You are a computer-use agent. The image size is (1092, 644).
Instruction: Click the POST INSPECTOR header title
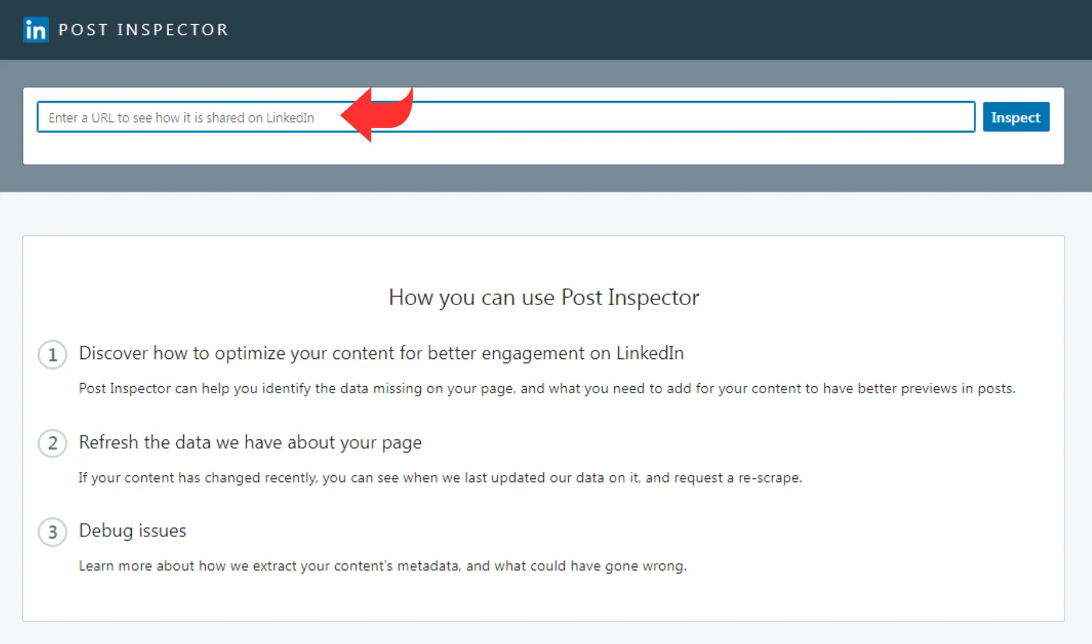click(144, 30)
